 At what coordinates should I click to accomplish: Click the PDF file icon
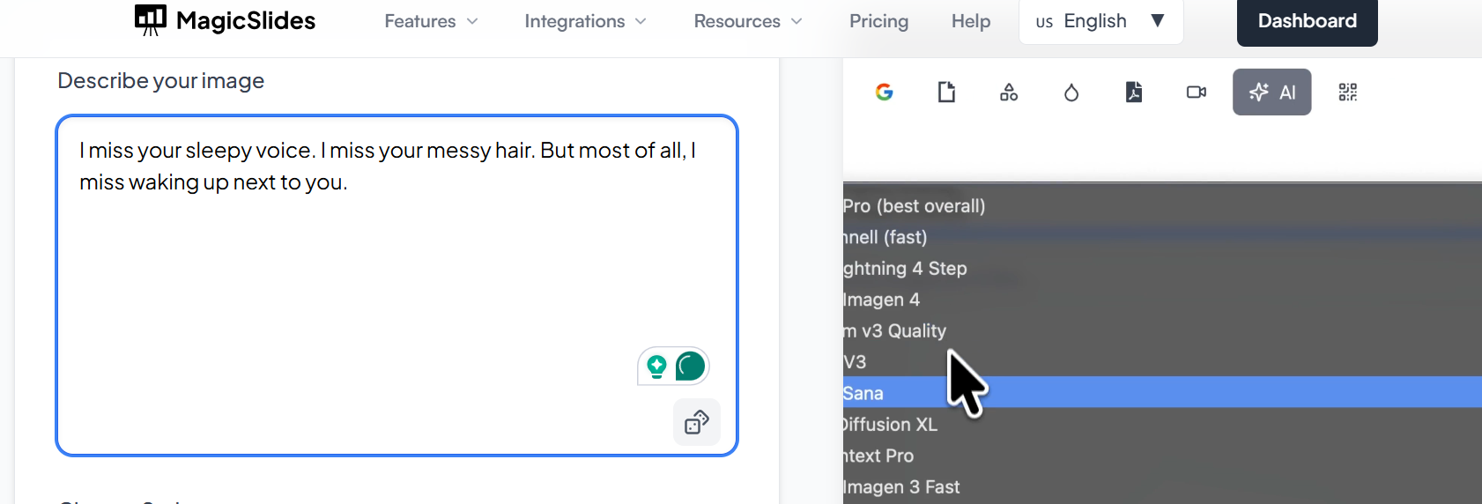tap(1134, 92)
